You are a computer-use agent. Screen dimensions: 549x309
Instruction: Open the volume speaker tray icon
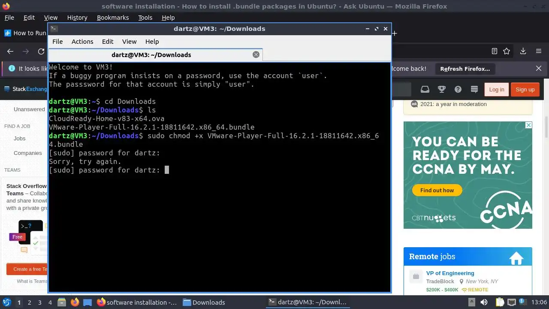[x=484, y=302]
